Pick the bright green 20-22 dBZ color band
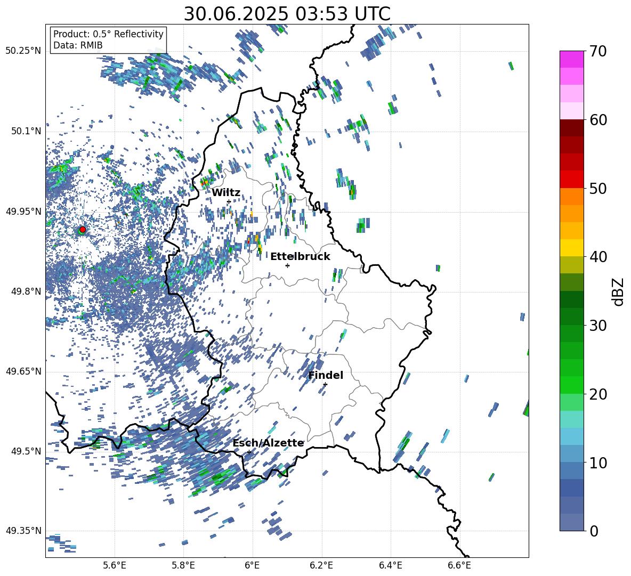This screenshot has width=631, height=576. point(571,385)
